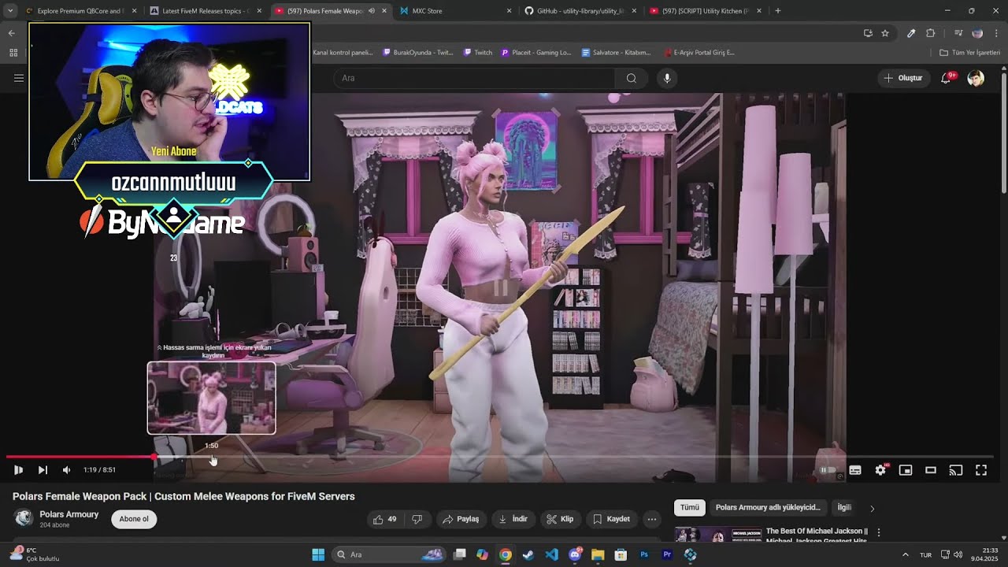Open Polars Armoury channel link

tap(69, 514)
